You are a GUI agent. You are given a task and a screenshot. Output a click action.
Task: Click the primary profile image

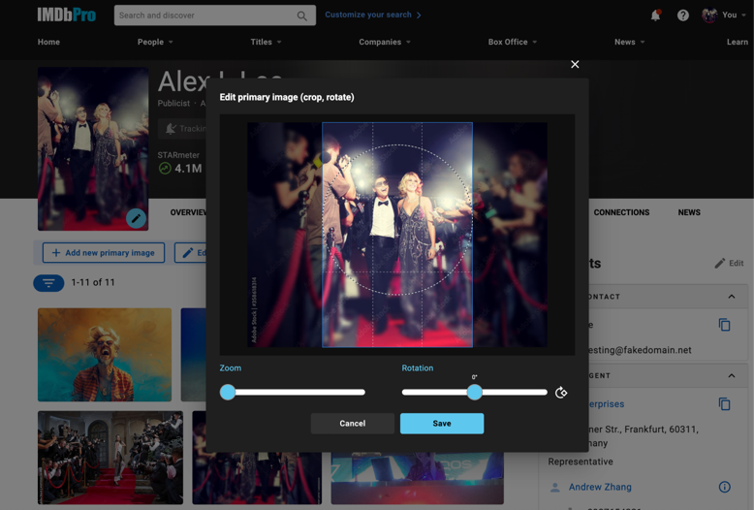pyautogui.click(x=93, y=148)
